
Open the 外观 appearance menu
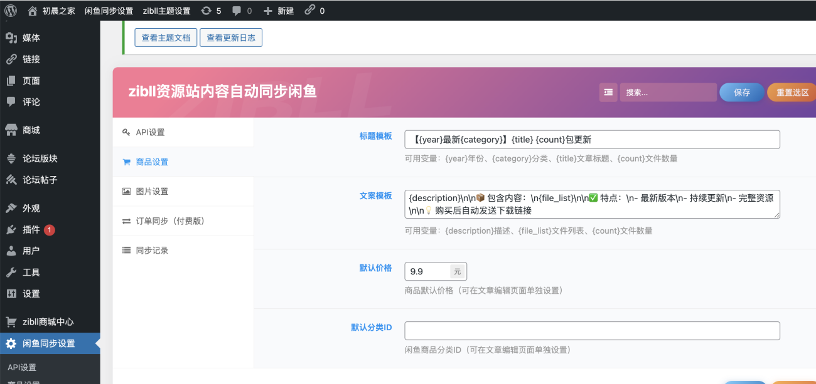(31, 208)
